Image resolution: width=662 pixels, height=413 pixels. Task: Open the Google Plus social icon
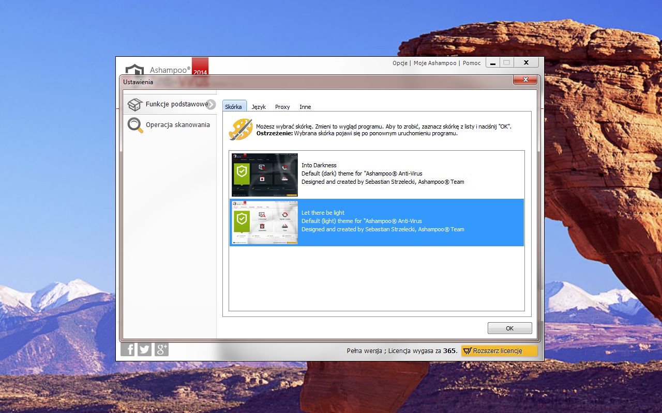162,350
